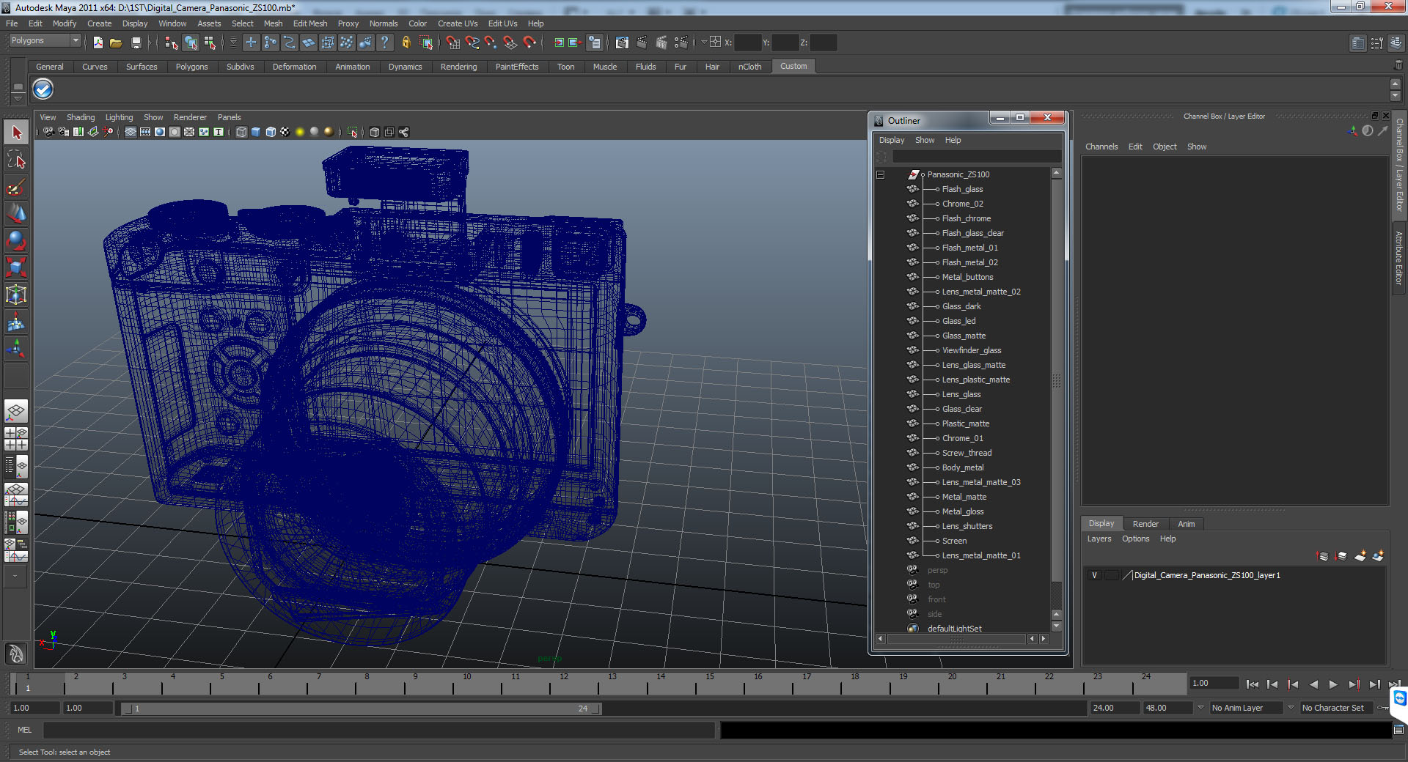Viewport: 1408px width, 762px height.
Task: Switch to the Render layer tab
Action: (x=1145, y=524)
